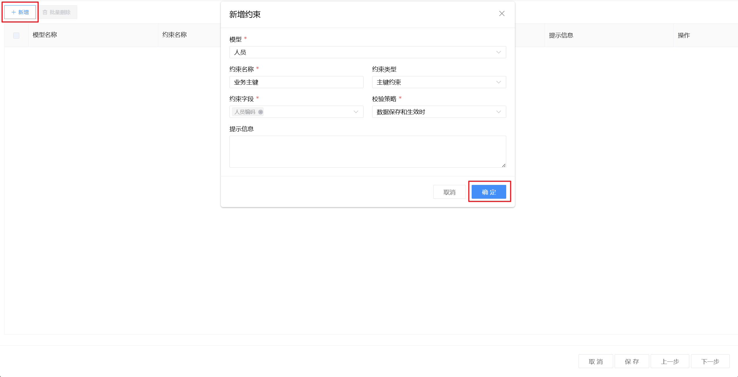The image size is (738, 377).
Task: Close the 新增约束 dialog with X icon
Action: [502, 14]
